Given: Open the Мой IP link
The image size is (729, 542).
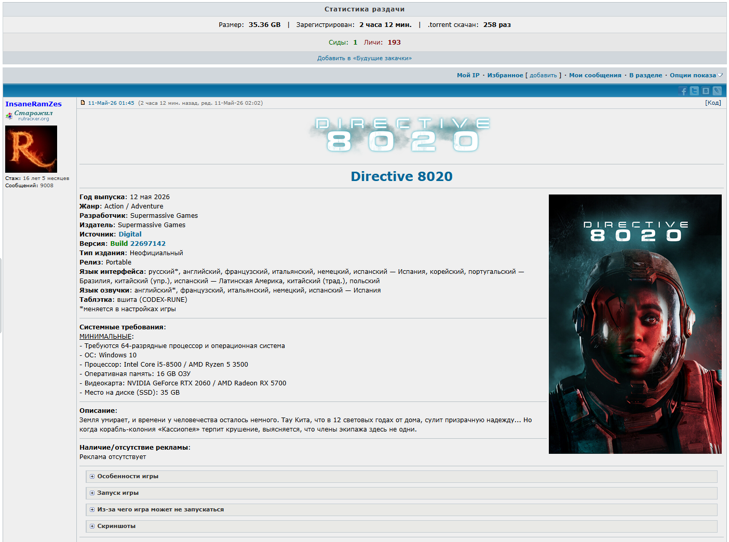Looking at the screenshot, I should click(x=468, y=75).
